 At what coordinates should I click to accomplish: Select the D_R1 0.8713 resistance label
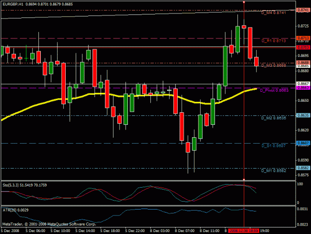pos(274,41)
